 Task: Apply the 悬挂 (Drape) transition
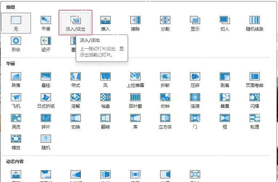click(46, 80)
